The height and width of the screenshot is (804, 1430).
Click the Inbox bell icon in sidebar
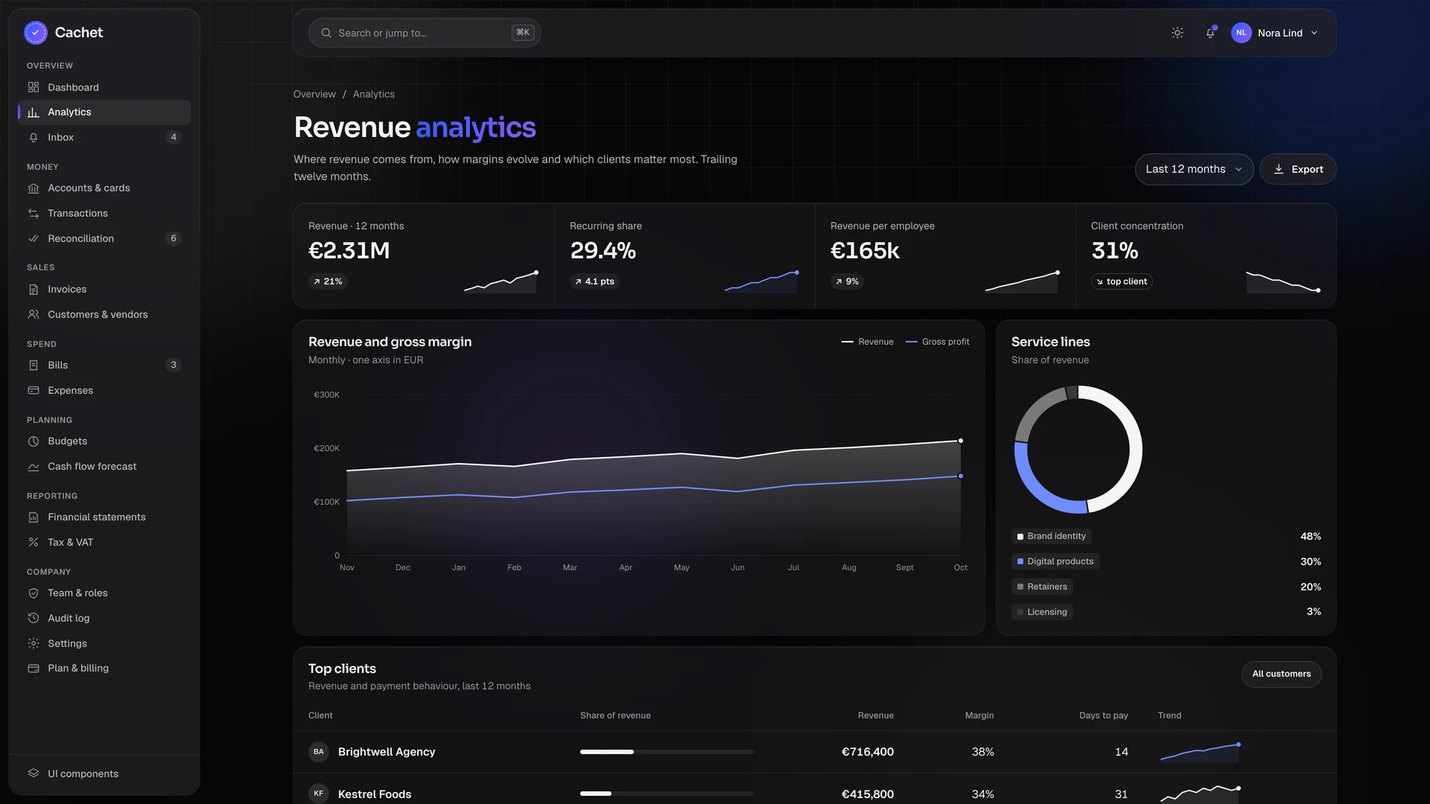point(34,138)
